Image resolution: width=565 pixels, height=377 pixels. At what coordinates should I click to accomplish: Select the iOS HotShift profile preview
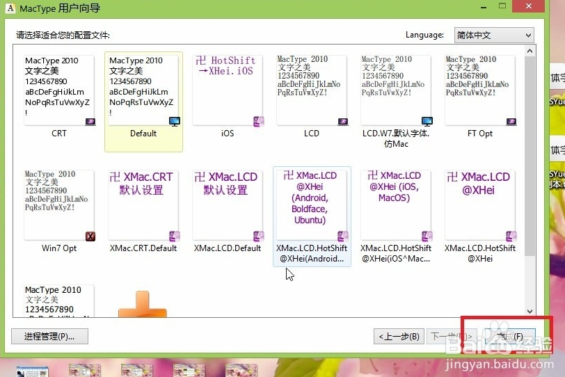pyautogui.click(x=228, y=90)
